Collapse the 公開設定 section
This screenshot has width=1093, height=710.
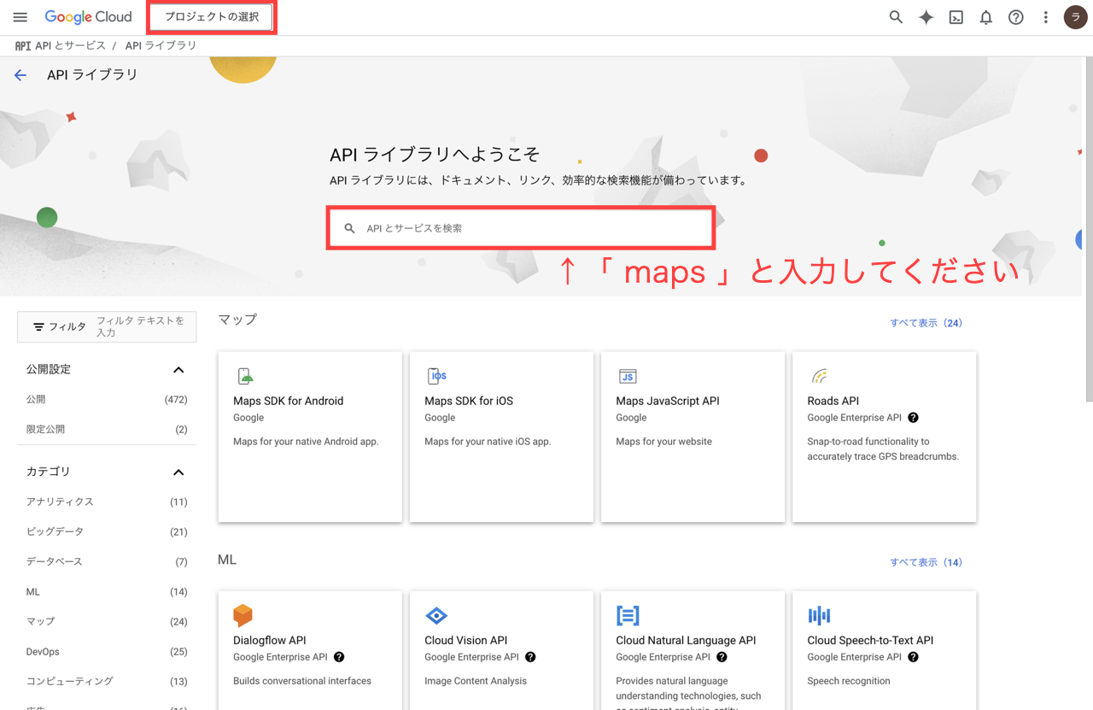[x=178, y=370]
